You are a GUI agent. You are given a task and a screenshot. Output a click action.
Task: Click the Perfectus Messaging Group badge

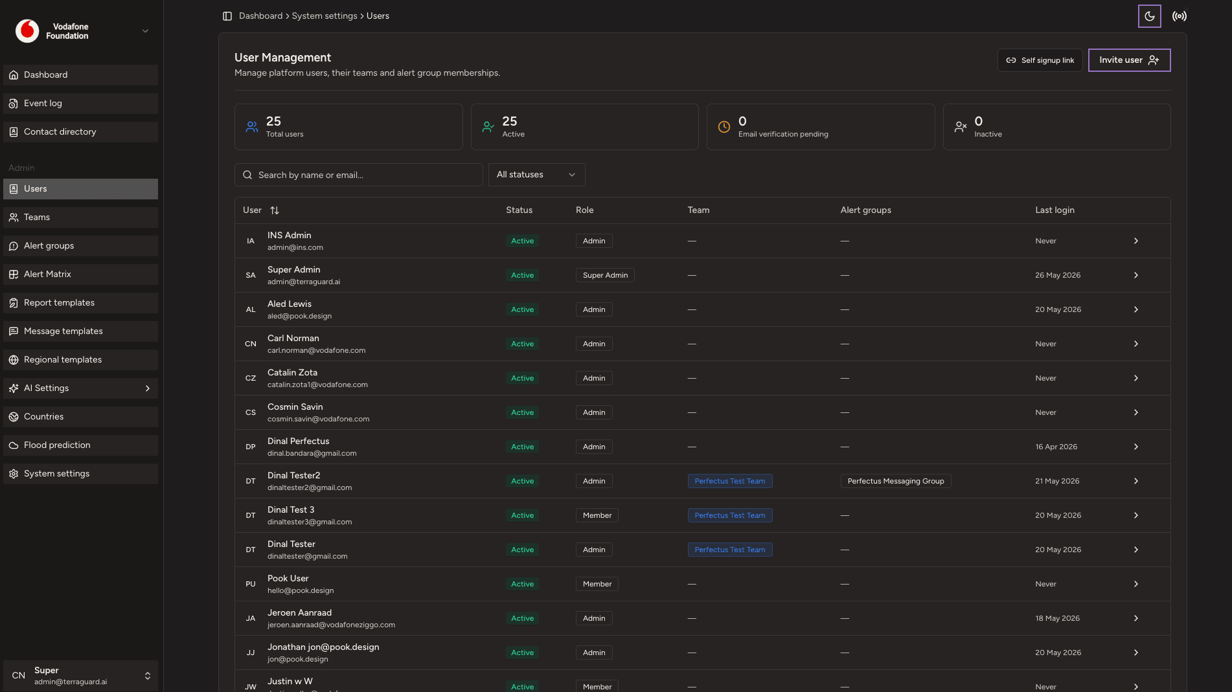click(896, 481)
